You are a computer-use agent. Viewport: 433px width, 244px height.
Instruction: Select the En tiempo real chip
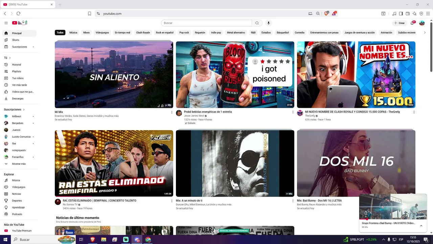pyautogui.click(x=122, y=33)
